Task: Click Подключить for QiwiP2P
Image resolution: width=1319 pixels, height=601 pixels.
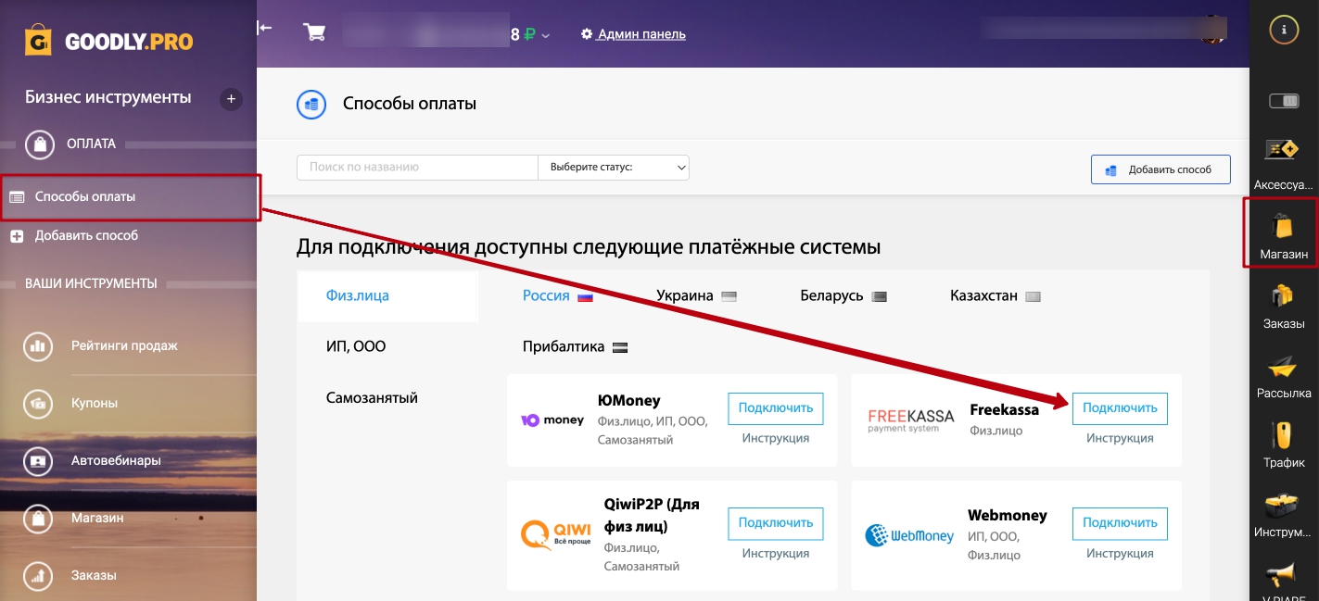Action: (x=776, y=523)
